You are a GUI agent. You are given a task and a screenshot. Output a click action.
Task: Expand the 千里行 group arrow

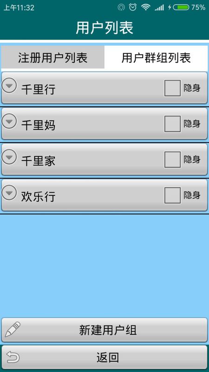pos(9,85)
